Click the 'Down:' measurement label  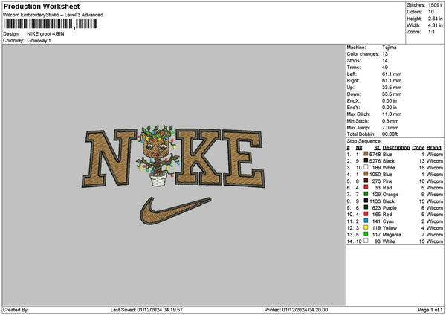pyautogui.click(x=353, y=94)
